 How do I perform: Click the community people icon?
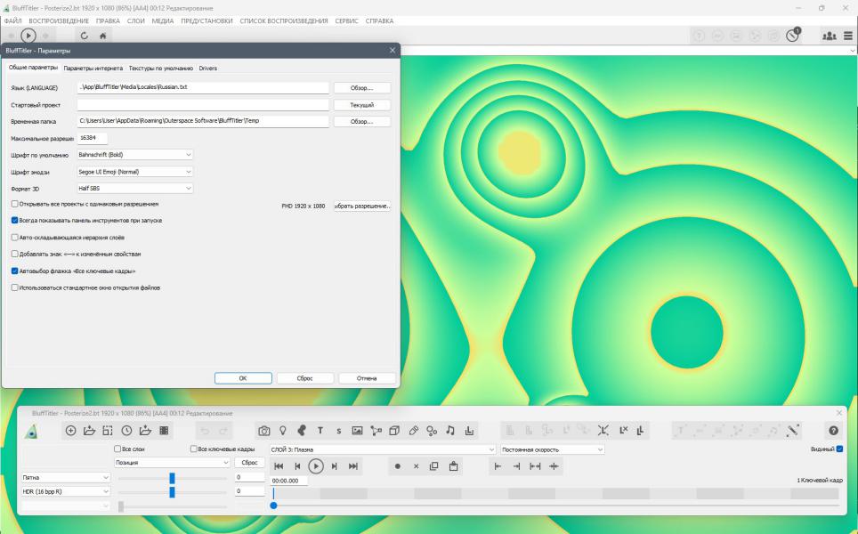(829, 36)
